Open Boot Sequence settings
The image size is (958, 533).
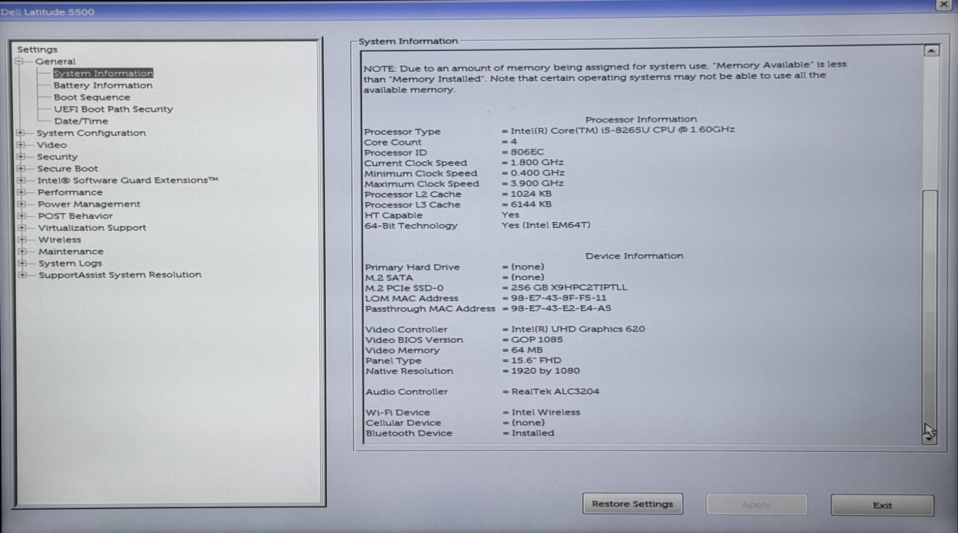(x=92, y=97)
